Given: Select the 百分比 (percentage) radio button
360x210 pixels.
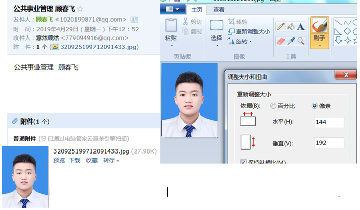Looking at the screenshot, I should point(273,106).
